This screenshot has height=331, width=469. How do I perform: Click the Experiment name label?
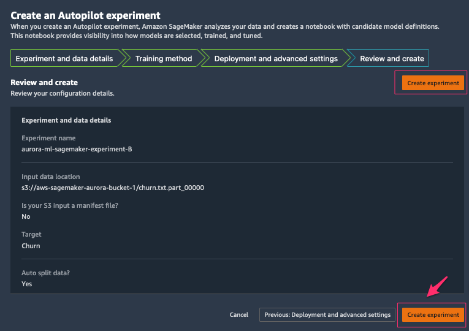[x=48, y=138]
